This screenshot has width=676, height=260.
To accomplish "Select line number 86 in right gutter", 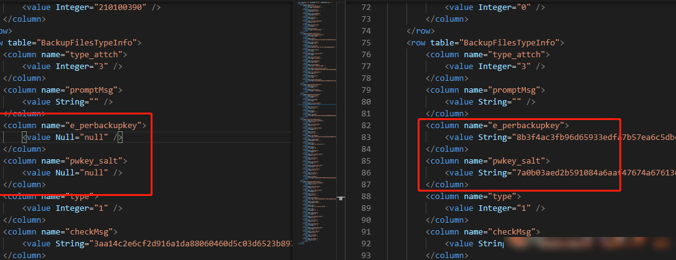I will click(x=366, y=172).
